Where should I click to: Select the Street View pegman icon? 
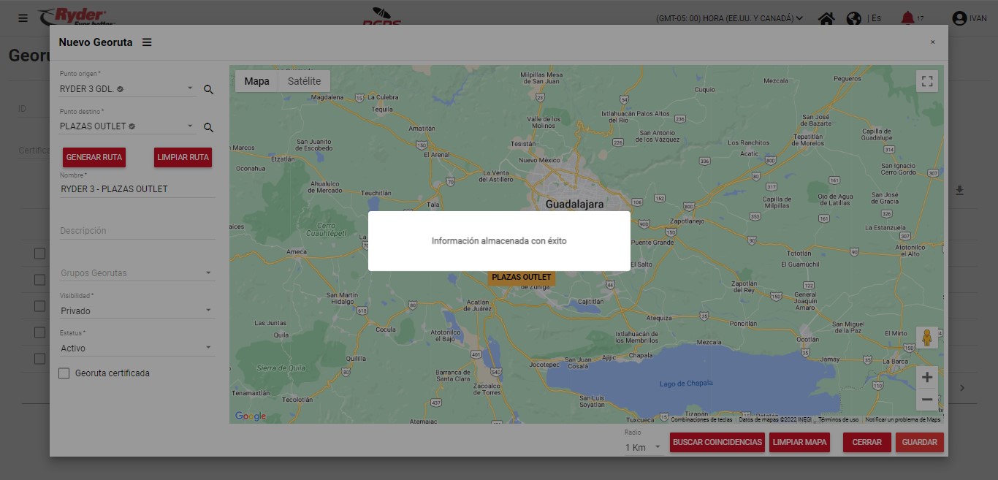[x=927, y=338]
